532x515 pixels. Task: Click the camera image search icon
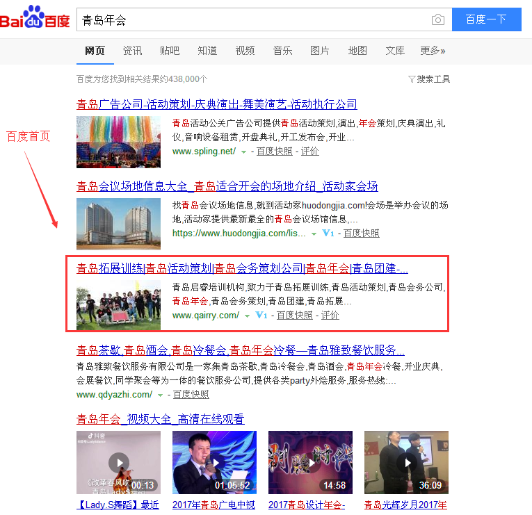click(437, 19)
